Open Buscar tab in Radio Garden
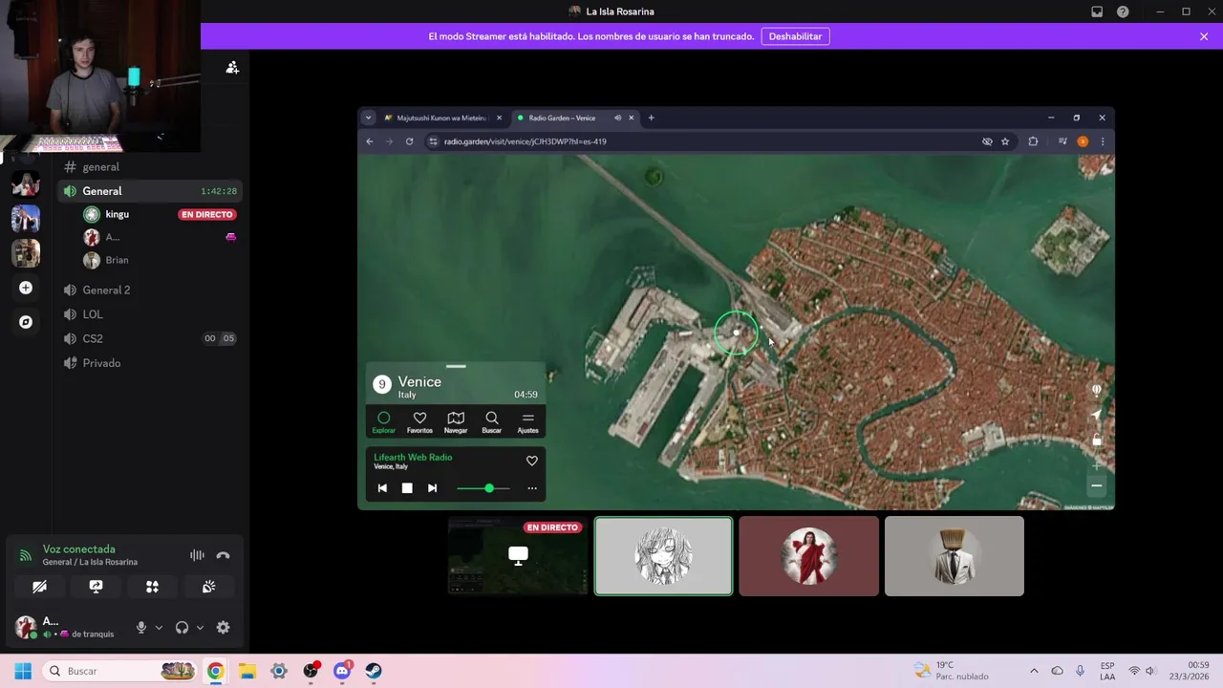The height and width of the screenshot is (688, 1223). click(491, 422)
